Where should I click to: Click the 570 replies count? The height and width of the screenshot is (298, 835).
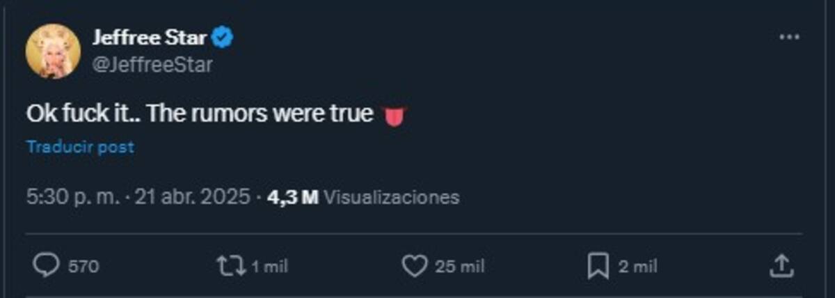[83, 266]
